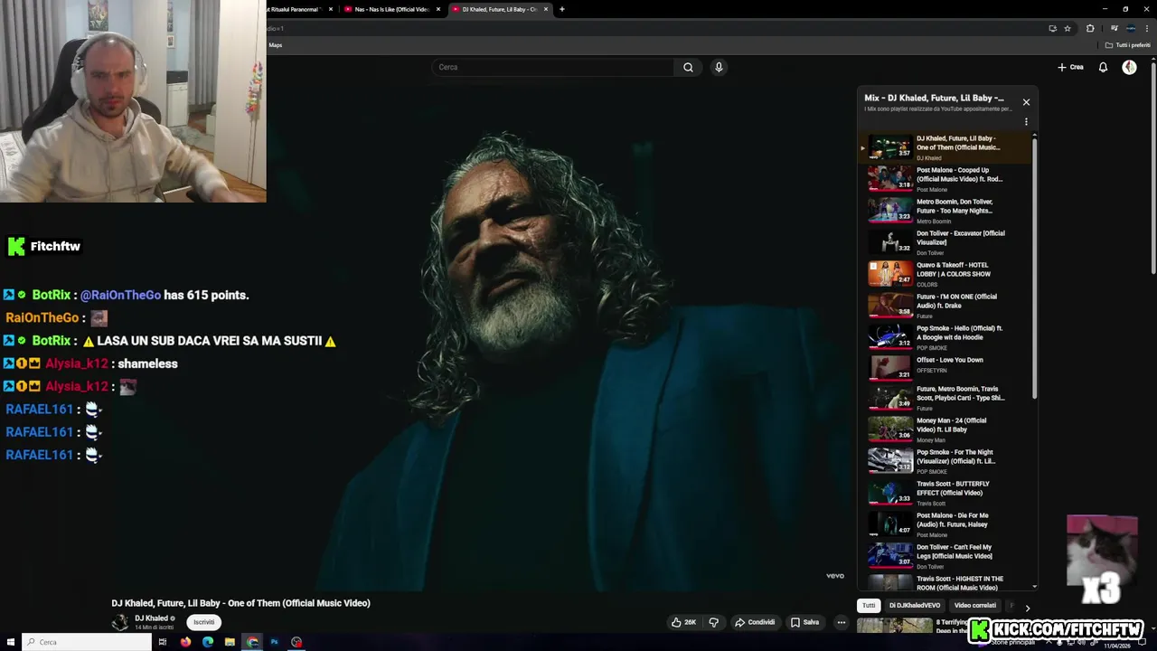Select the Video correlati filter chip
The width and height of the screenshot is (1157, 651).
(975, 606)
